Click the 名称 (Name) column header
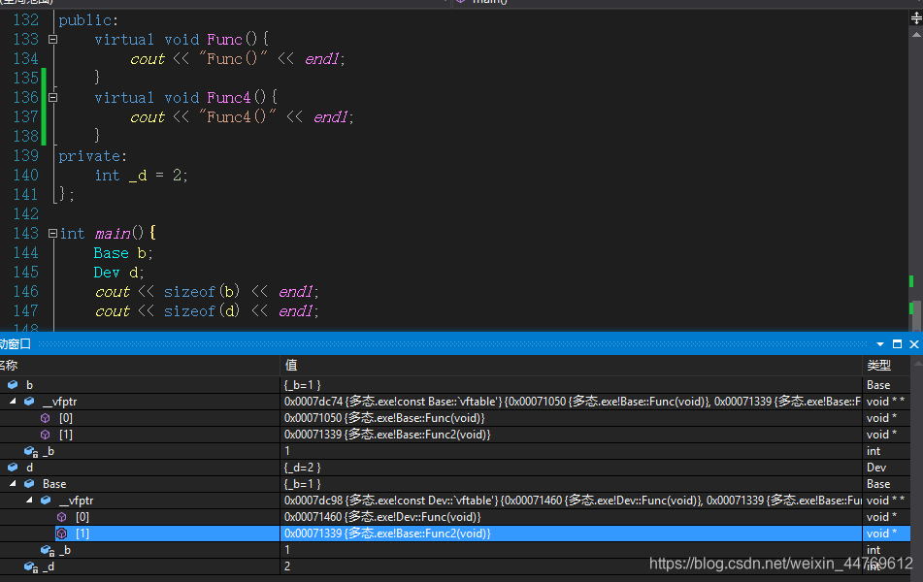This screenshot has height=582, width=923. [140, 366]
